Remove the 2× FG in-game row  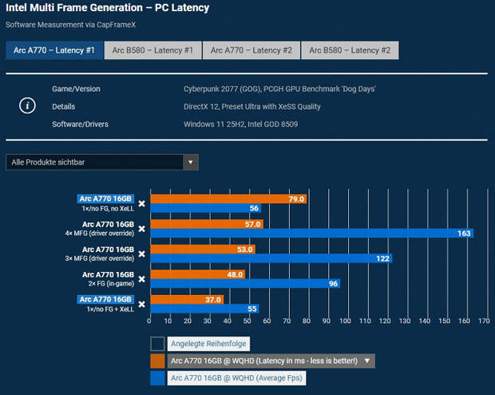(141, 278)
